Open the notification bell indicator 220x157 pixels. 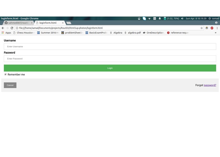coord(160,18)
